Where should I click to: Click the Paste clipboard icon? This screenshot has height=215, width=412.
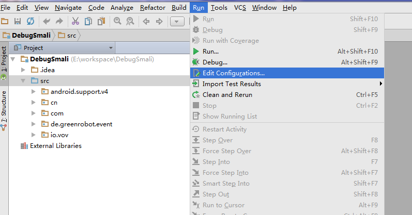point(101,21)
